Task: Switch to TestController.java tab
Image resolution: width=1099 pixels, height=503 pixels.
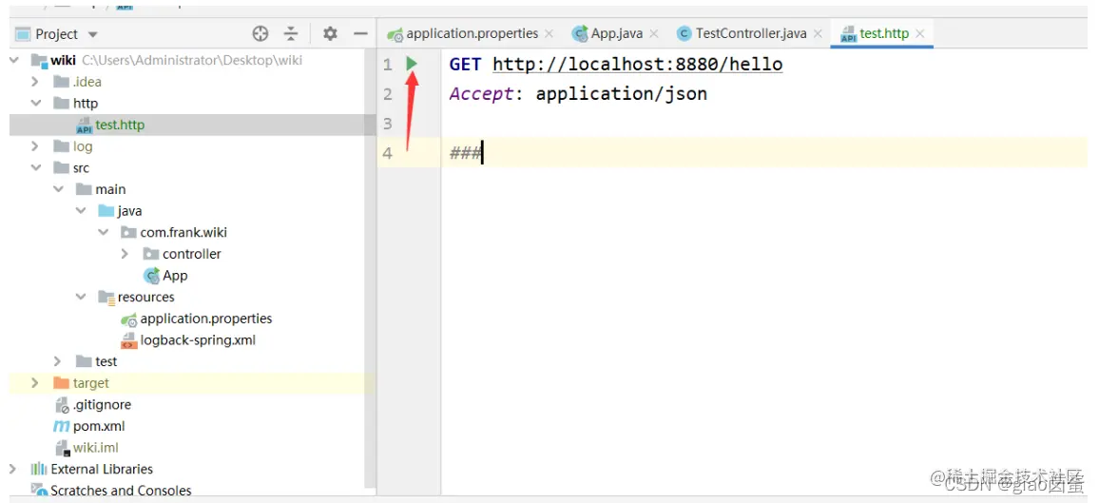Action: coord(742,33)
